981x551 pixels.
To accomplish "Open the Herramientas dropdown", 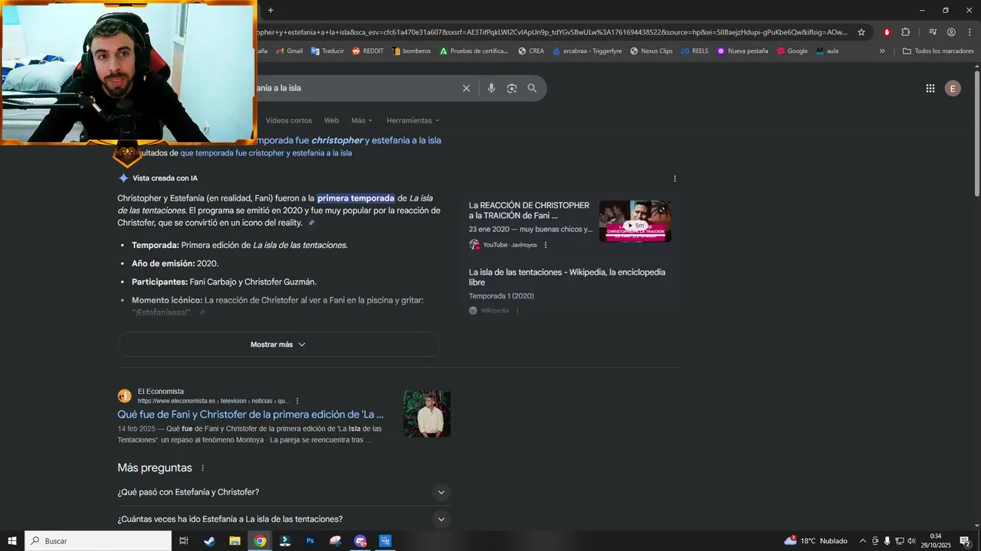I will tap(413, 120).
